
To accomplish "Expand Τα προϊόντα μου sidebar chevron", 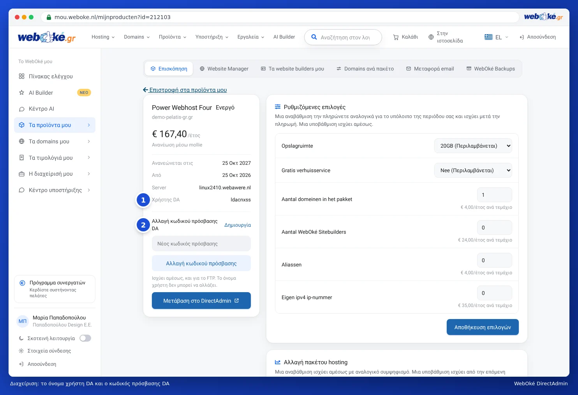I will [x=89, y=125].
